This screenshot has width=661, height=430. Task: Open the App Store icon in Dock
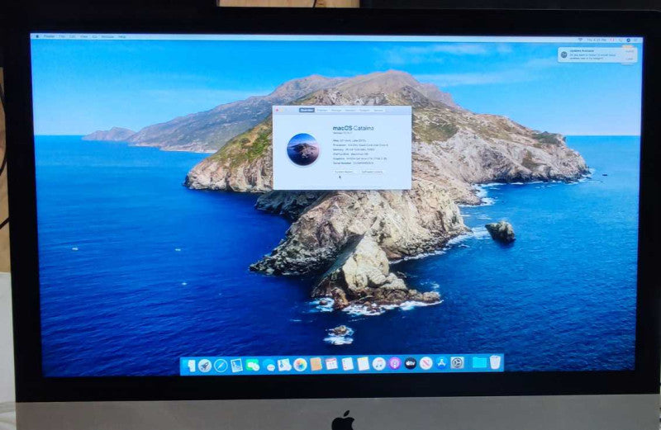point(441,363)
